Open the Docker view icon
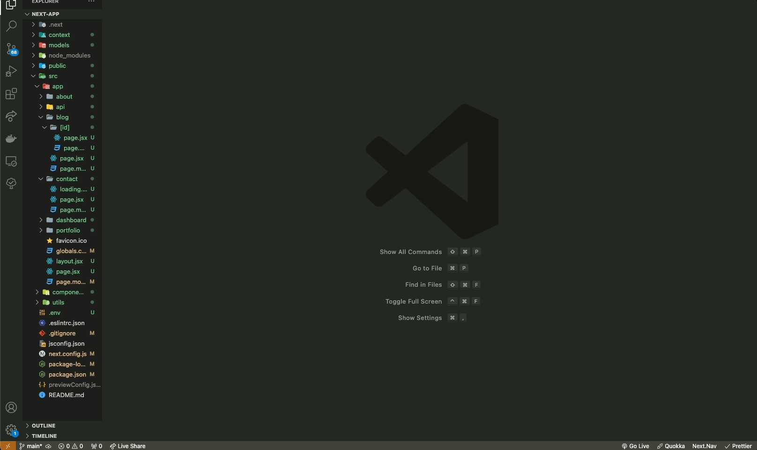 pyautogui.click(x=11, y=138)
